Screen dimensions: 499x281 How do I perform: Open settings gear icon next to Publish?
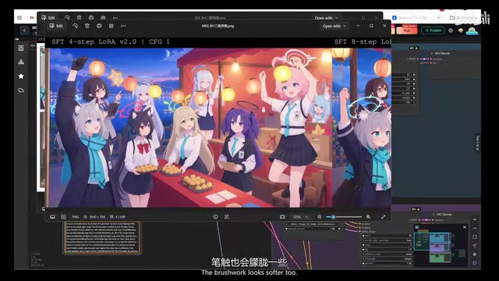pyautogui.click(x=451, y=30)
